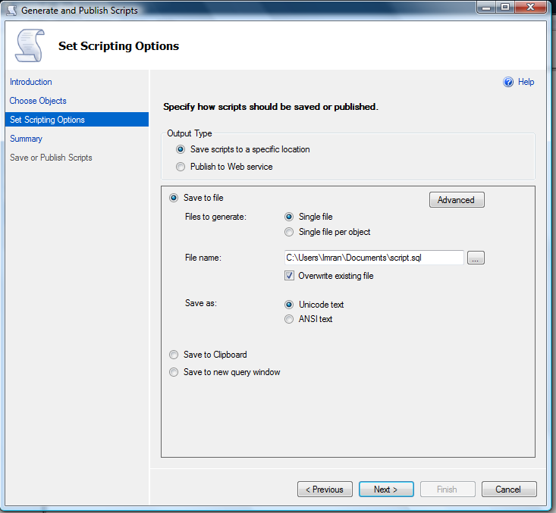
Task: Open file browser with the ellipsis button
Action: pyautogui.click(x=476, y=258)
